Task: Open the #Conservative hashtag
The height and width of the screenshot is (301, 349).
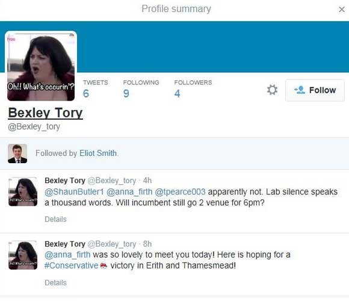Action: (x=71, y=265)
